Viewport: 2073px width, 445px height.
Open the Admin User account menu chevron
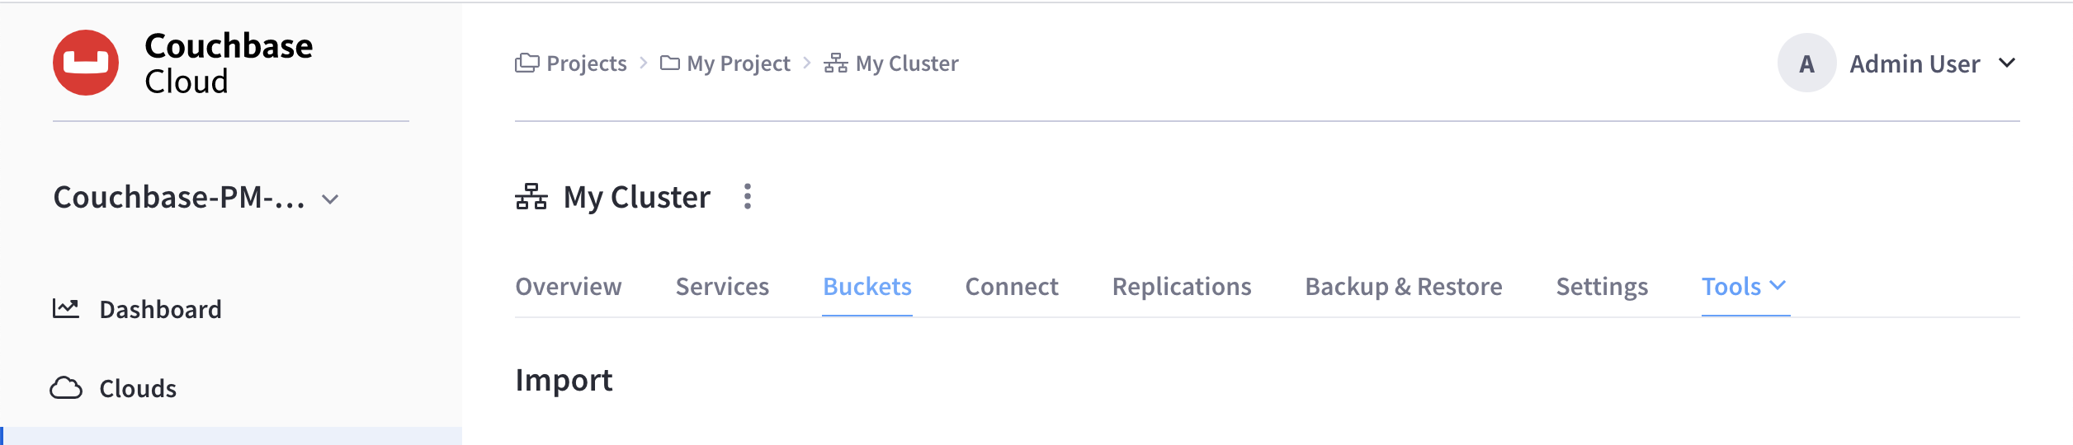coord(2007,63)
